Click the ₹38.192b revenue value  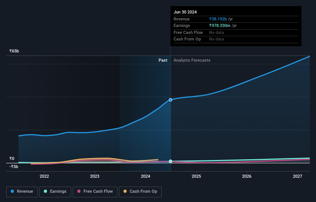(x=218, y=19)
